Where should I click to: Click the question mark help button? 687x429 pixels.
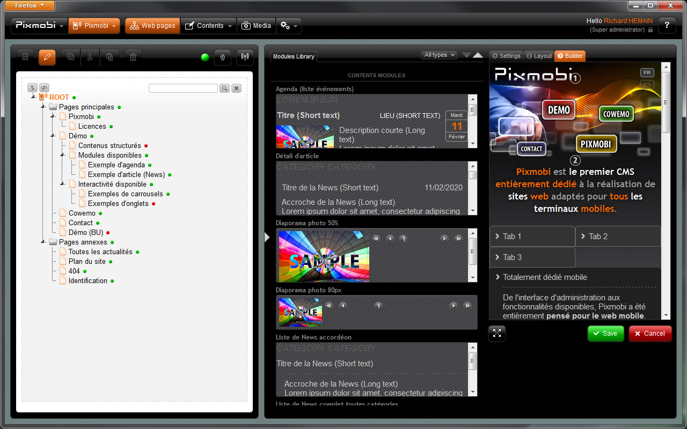667,26
